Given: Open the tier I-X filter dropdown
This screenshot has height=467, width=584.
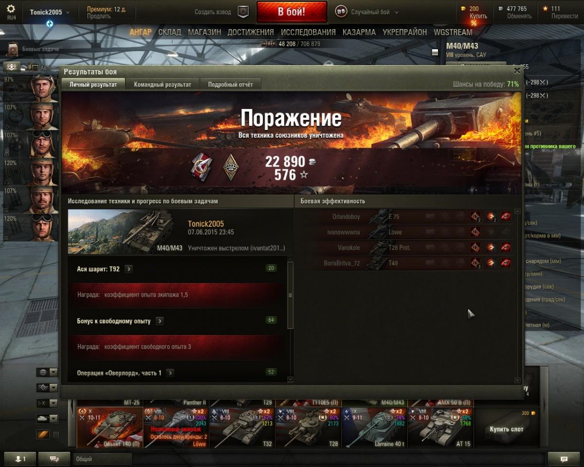Looking at the screenshot, I should click(48, 403).
